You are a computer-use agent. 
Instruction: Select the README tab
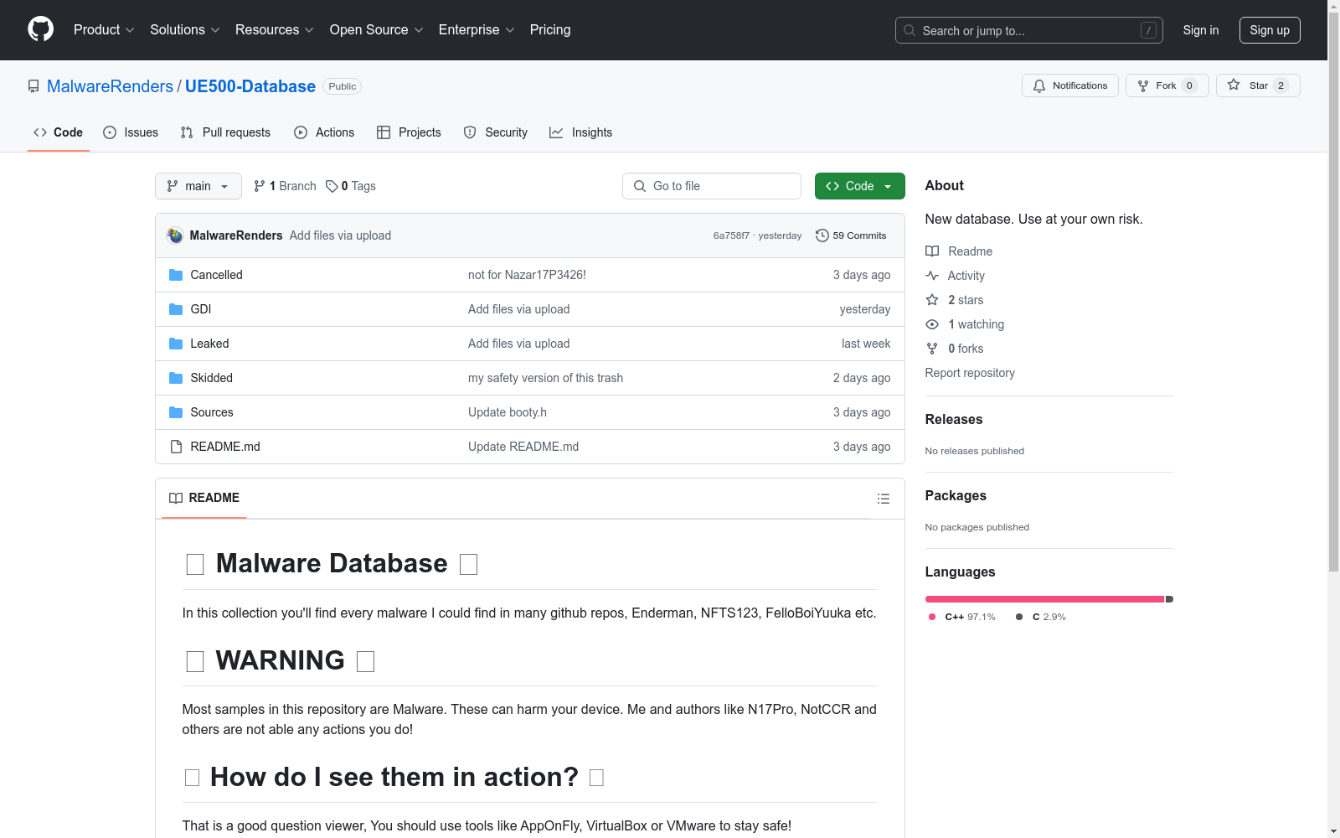pyautogui.click(x=204, y=498)
